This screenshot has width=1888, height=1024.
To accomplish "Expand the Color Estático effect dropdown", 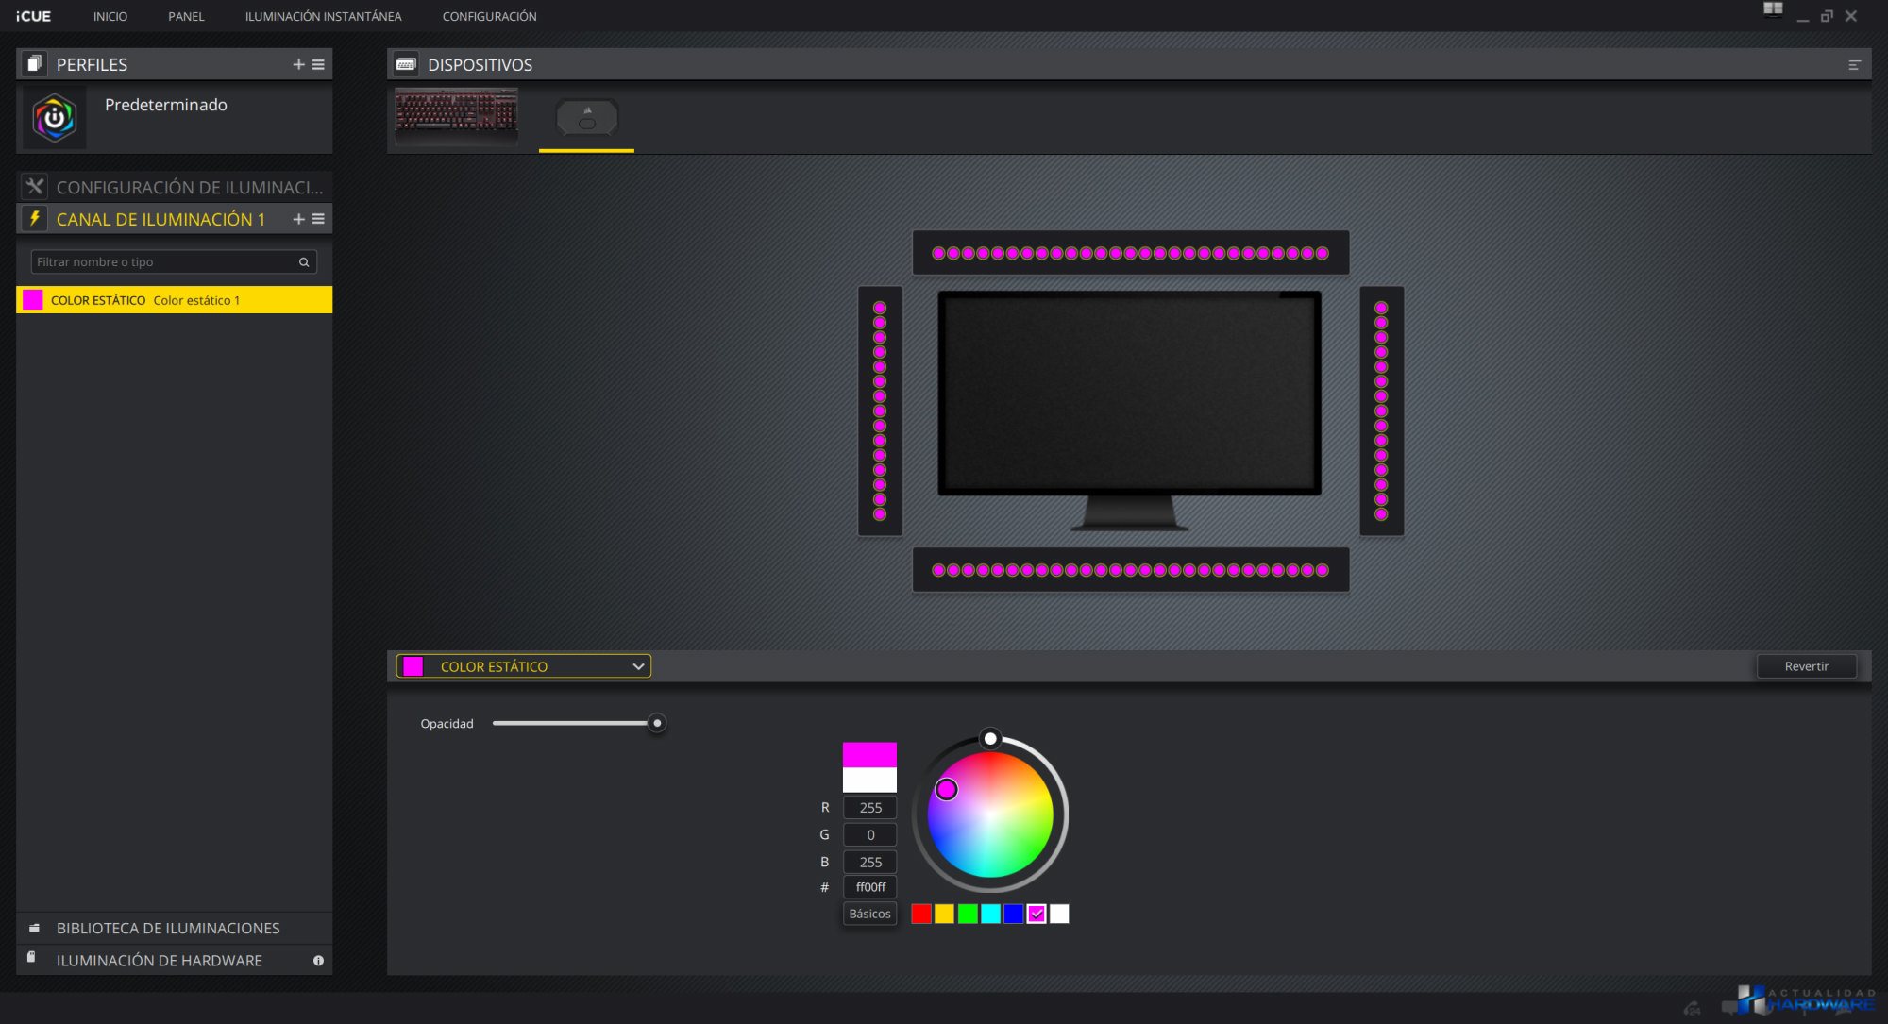I will [638, 666].
